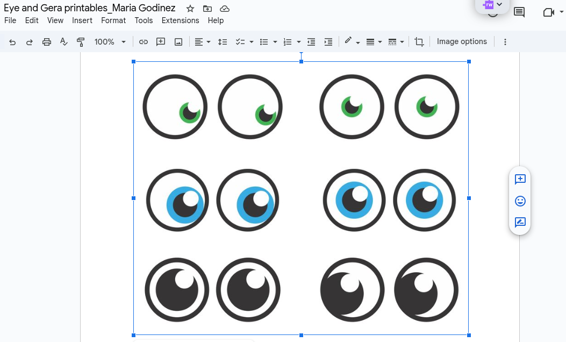566x342 pixels.
Task: Decrease indent with toolbar icon
Action: pos(311,42)
